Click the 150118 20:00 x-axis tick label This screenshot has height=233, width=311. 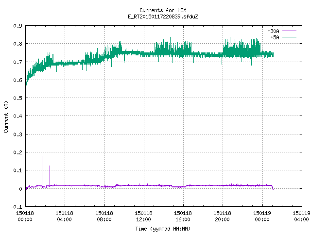click(222, 216)
